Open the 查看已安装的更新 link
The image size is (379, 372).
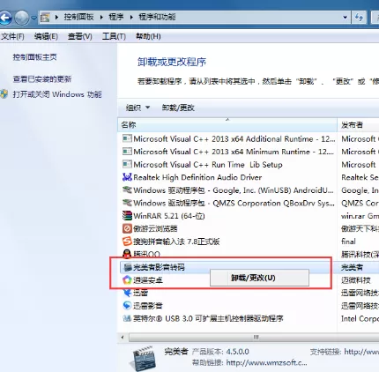(42, 79)
